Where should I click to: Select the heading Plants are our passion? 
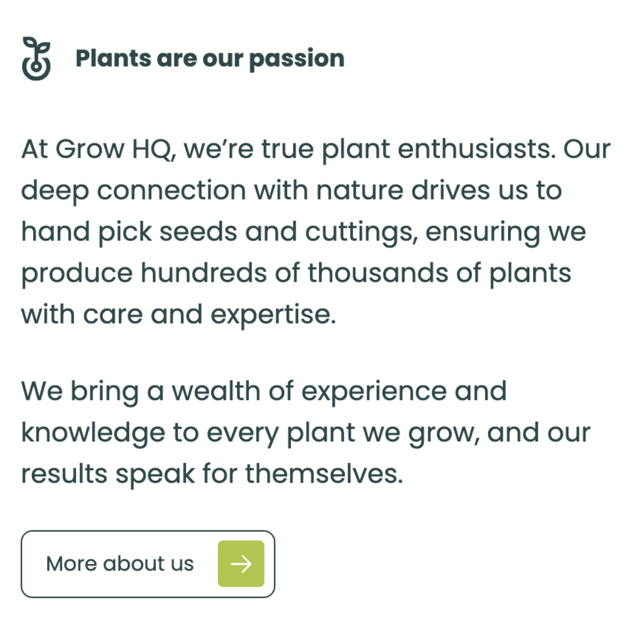click(x=210, y=59)
